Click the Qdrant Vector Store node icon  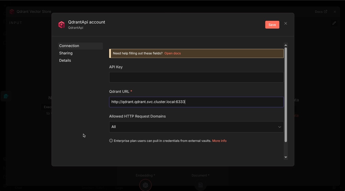click(12, 12)
